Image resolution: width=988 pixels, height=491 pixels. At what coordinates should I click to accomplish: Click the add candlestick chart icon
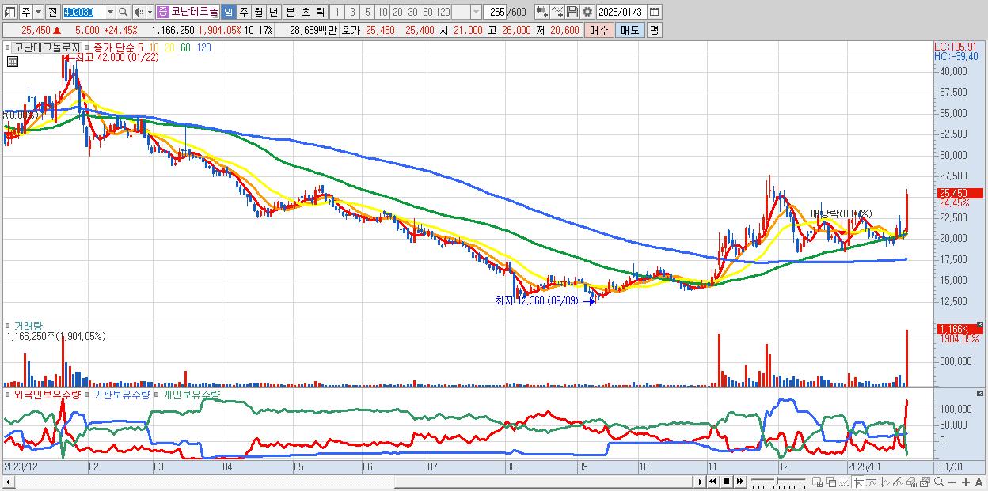click(542, 12)
